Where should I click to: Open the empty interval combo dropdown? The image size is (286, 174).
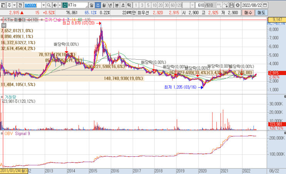(192, 5)
